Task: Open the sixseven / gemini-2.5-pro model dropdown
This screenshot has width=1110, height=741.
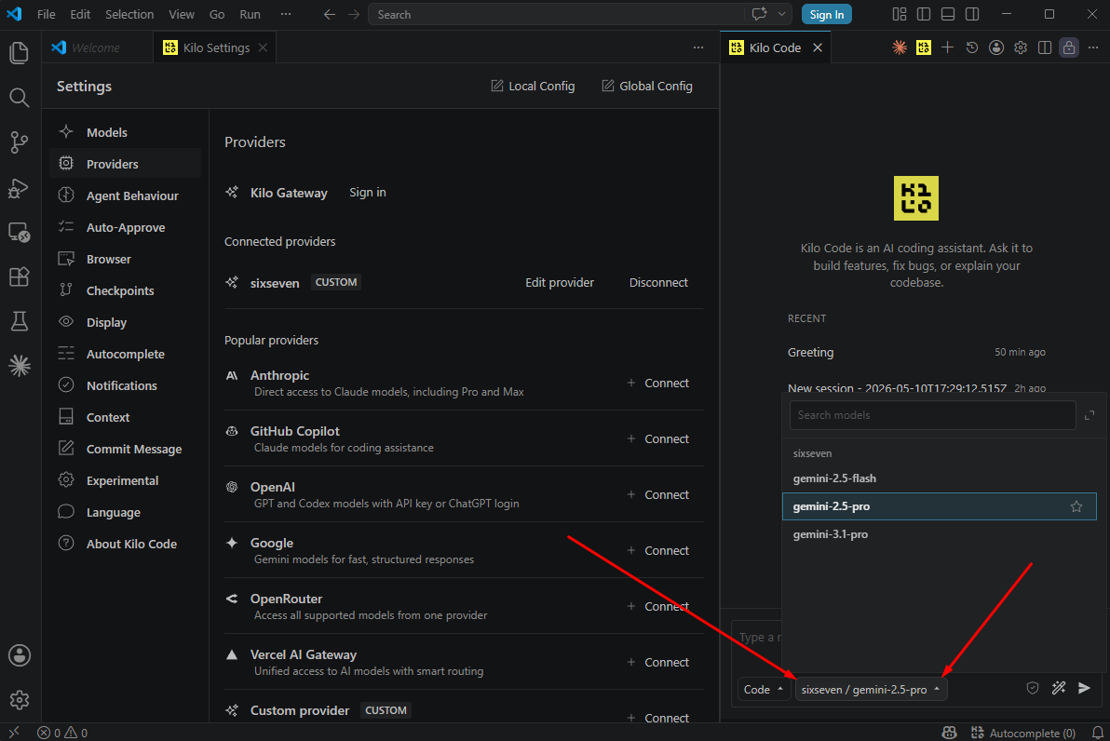Action: point(871,690)
